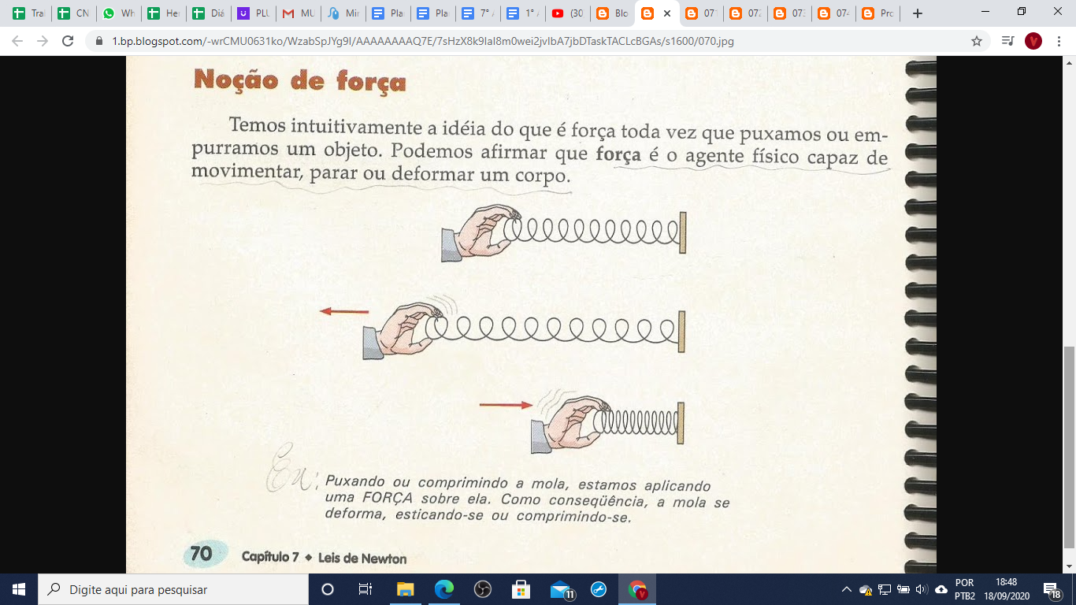Switch to the 'Tra' spreadsheet tab

28,13
